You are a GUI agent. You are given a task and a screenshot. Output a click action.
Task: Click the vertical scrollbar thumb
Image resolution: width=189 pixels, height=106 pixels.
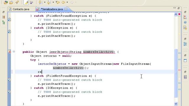click(x=176, y=73)
